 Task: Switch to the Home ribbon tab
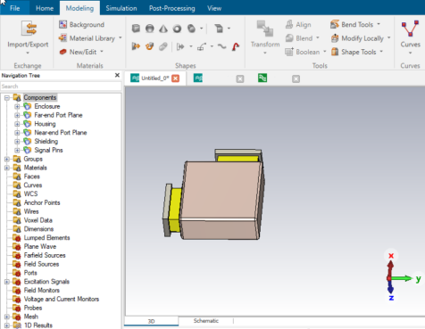(x=45, y=8)
